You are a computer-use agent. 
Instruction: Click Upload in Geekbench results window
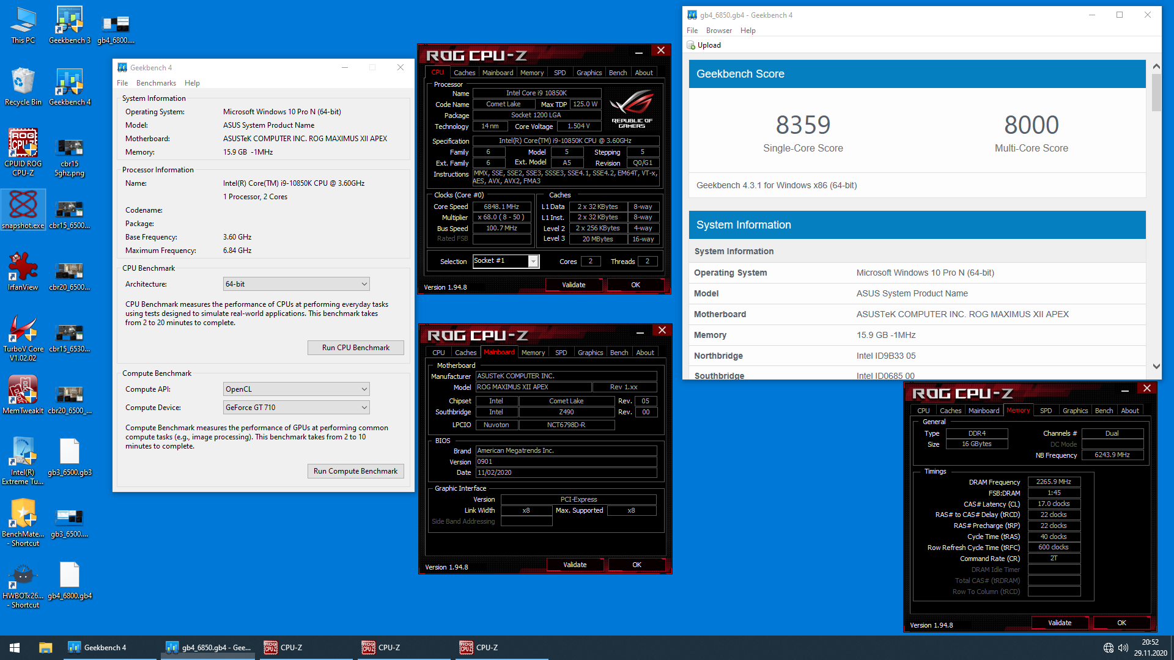(x=704, y=45)
